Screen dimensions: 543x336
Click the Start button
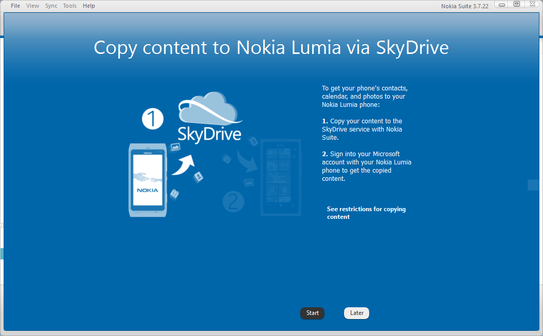[312, 313]
